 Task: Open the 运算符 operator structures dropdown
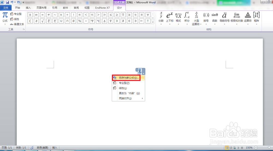[x=248, y=19]
